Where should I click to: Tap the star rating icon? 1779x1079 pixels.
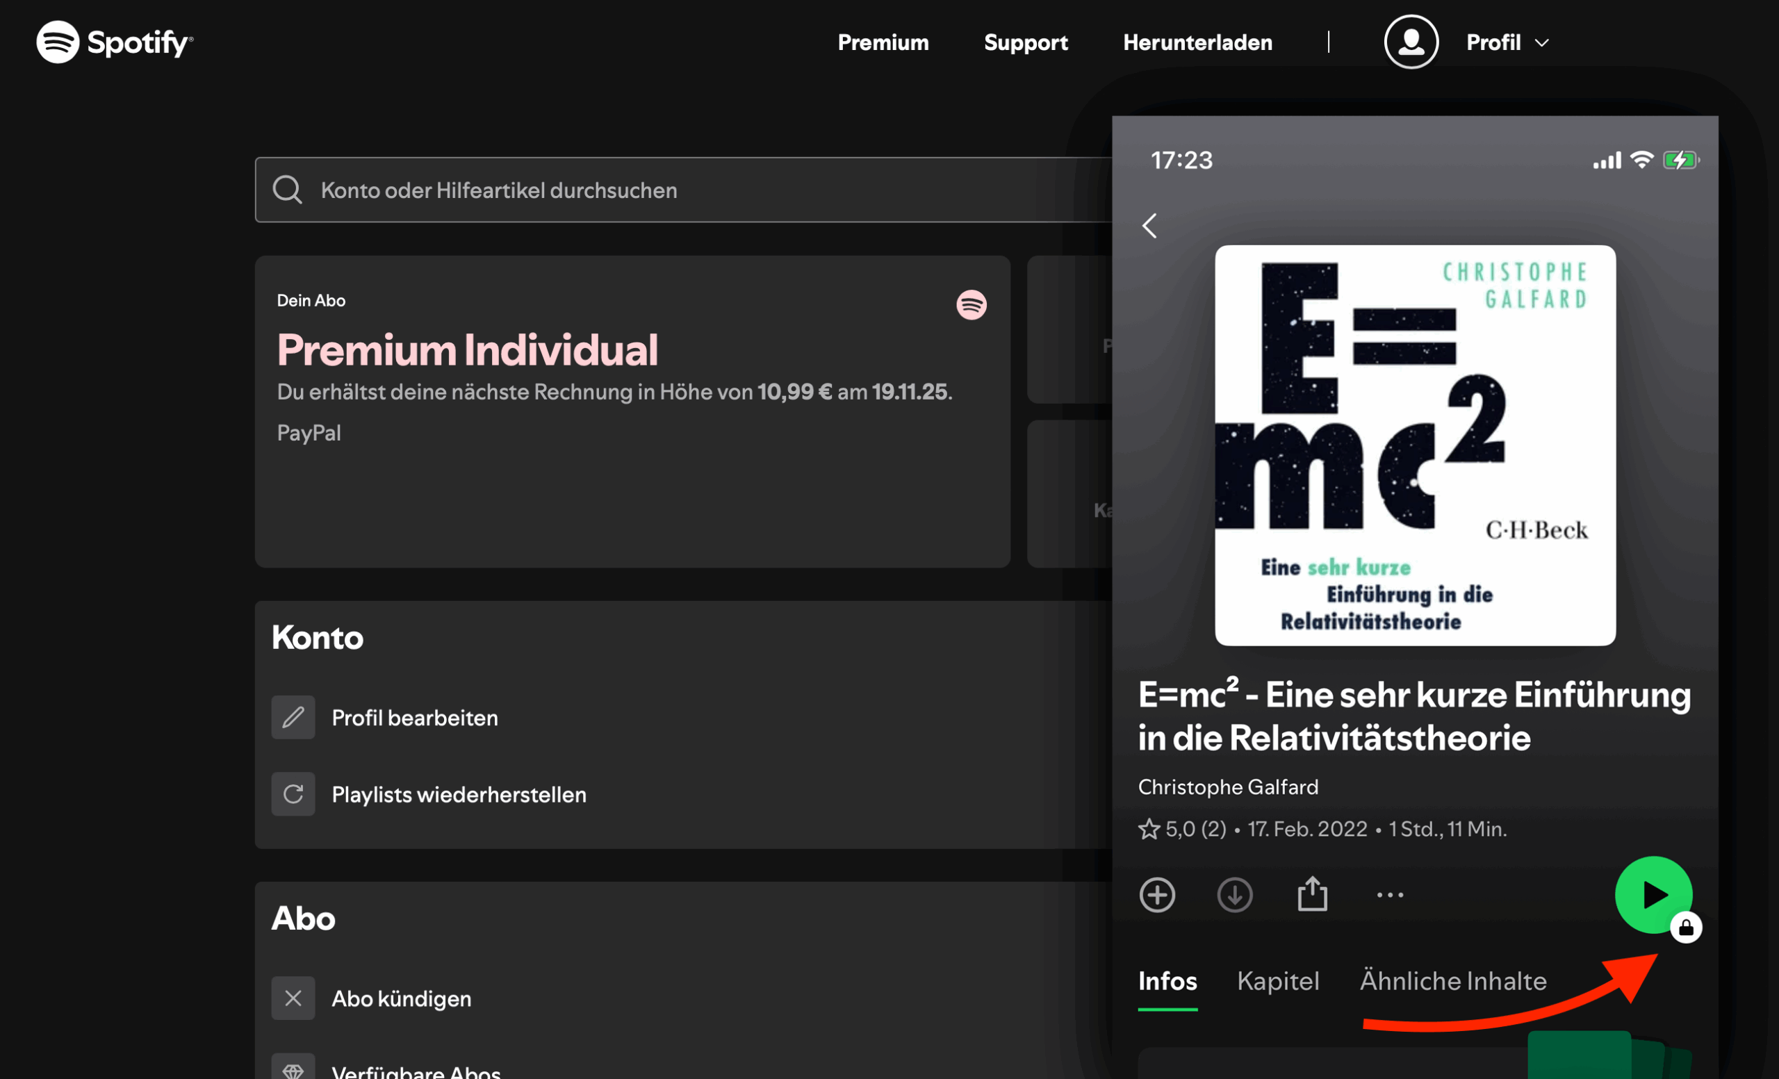[x=1149, y=830]
